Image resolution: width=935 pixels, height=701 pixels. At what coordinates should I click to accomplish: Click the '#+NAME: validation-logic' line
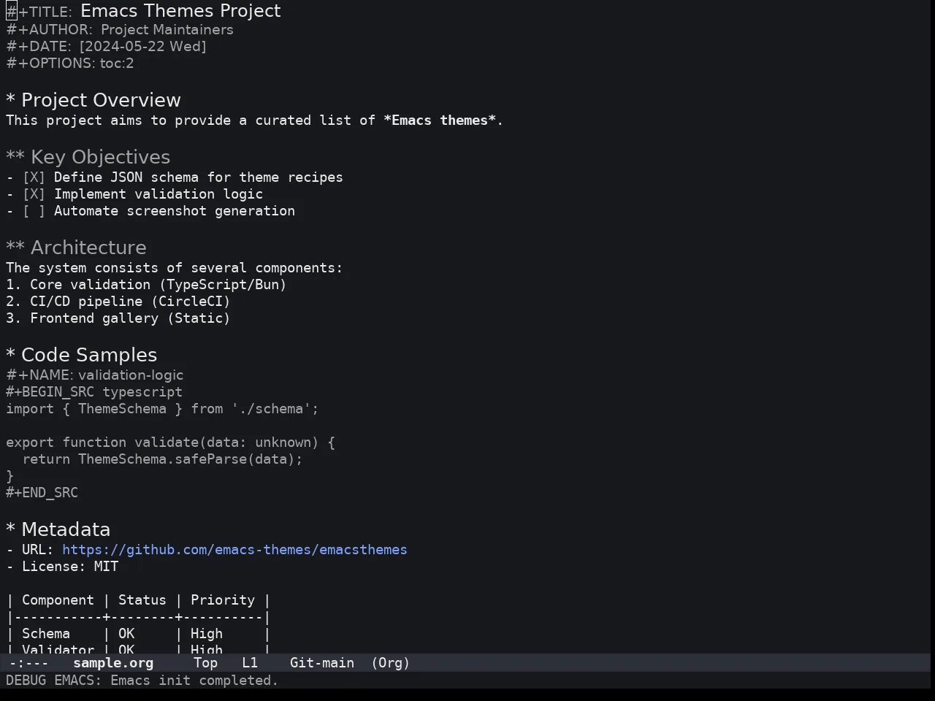pos(95,375)
